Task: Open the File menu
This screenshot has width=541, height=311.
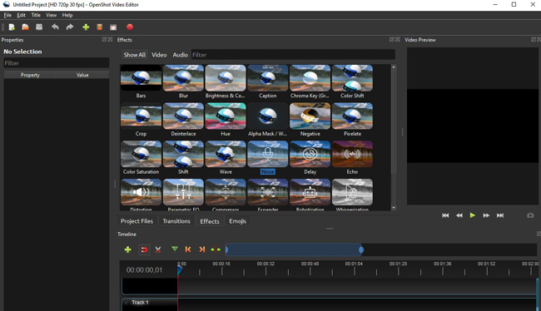Action: (x=7, y=15)
